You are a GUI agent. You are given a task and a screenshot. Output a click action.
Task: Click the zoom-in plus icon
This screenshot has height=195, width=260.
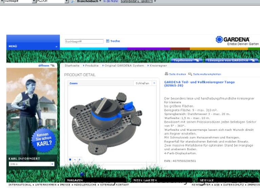pos(80,159)
